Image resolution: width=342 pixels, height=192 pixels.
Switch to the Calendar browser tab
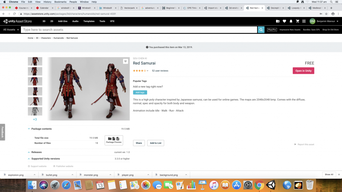click(44, 8)
